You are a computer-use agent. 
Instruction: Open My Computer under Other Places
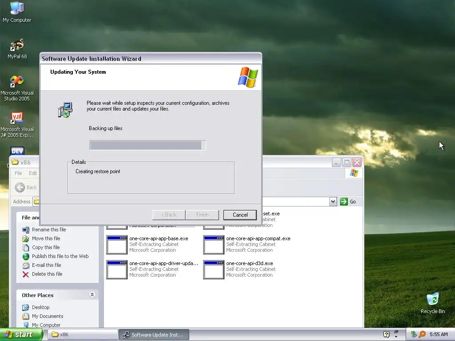pyautogui.click(x=46, y=325)
